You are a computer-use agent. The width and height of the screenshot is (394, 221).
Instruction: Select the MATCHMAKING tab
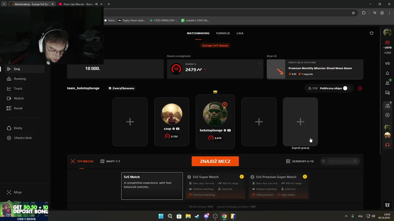(x=198, y=33)
